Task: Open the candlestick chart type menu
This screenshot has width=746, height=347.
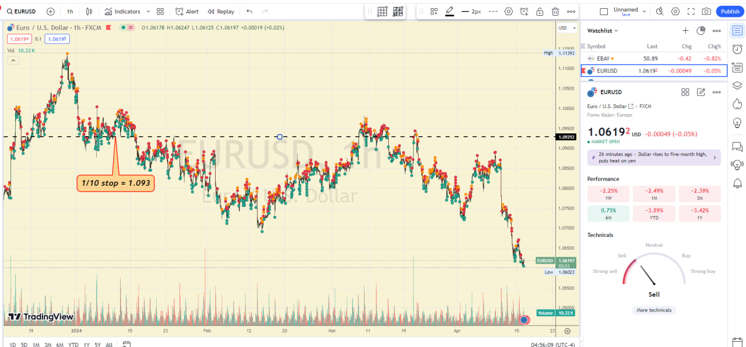Action: click(x=89, y=12)
